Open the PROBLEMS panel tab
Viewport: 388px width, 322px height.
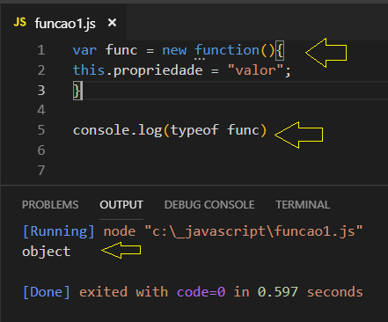(x=50, y=204)
